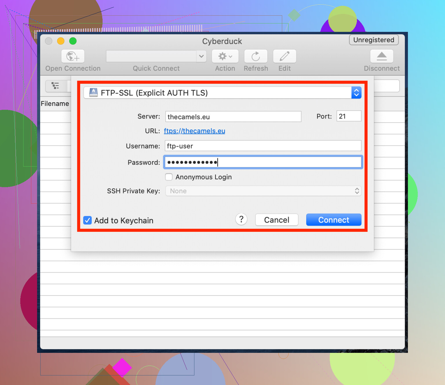Viewport: 445px width, 385px height.
Task: Click the Open Connection globe icon
Action: point(73,56)
